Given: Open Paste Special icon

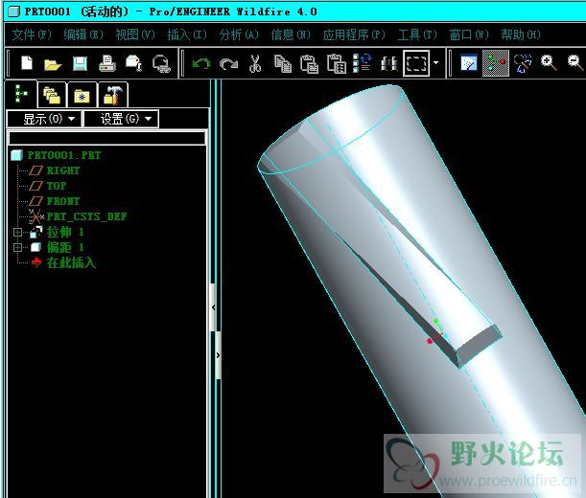Looking at the screenshot, I should pyautogui.click(x=337, y=63).
